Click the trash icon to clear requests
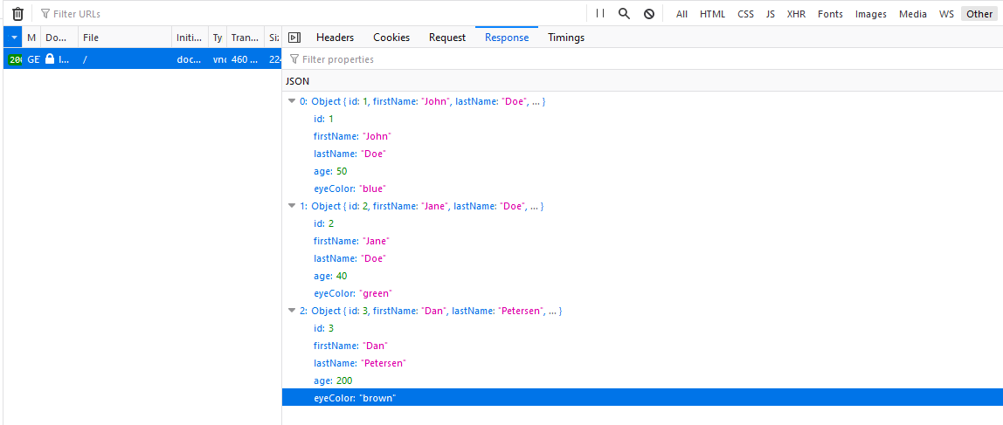This screenshot has width=1003, height=425. click(17, 14)
